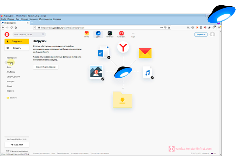Open the Инструменты menu
236x156 pixels.
[45, 19]
